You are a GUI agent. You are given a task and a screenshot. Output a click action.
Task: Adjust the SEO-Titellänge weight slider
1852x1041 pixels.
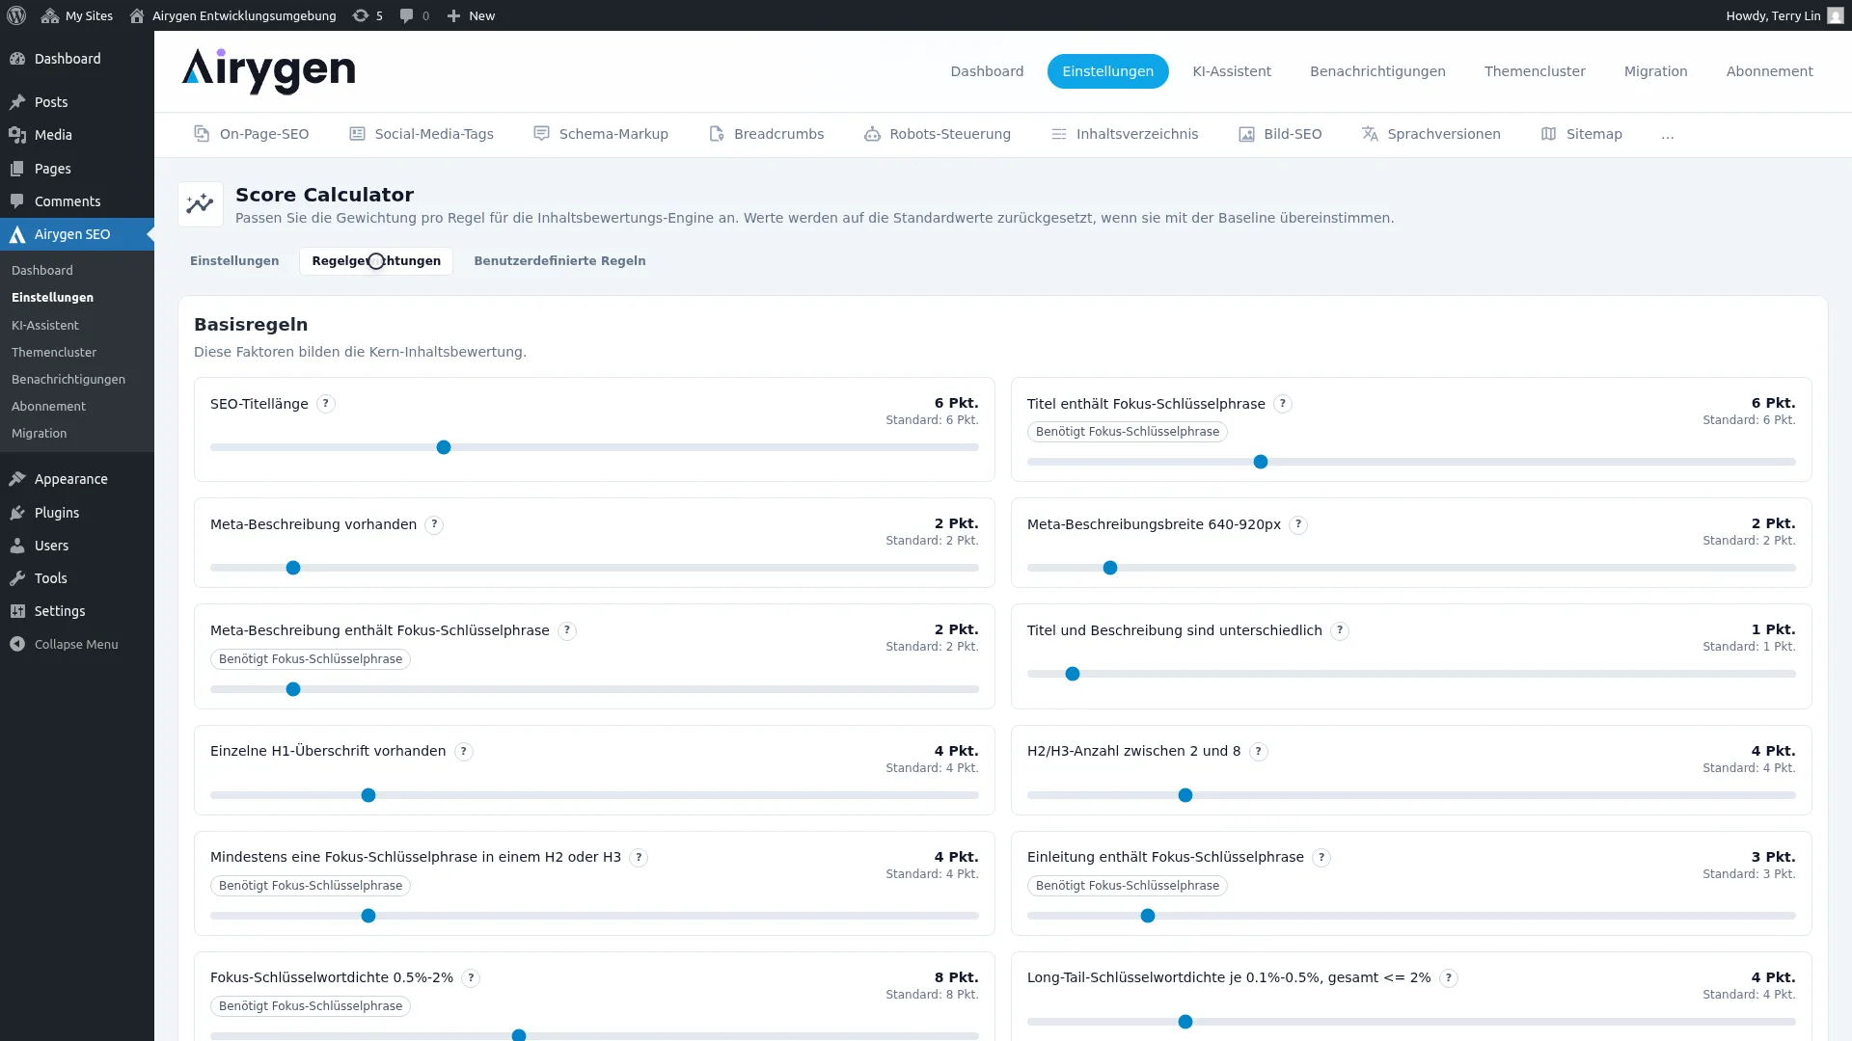pyautogui.click(x=594, y=447)
